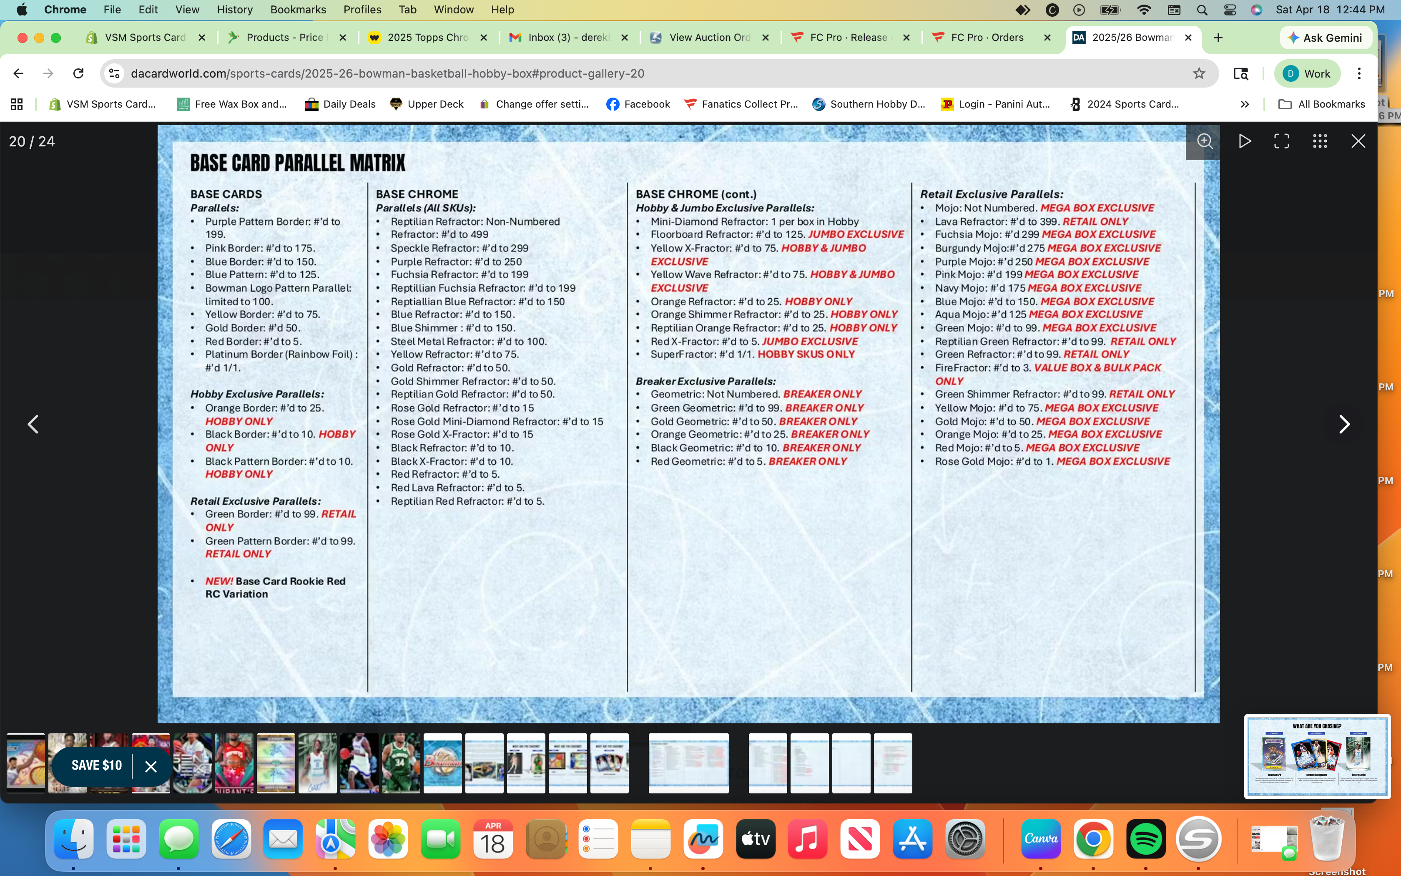This screenshot has width=1401, height=876.
Task: Open Spotify from the Dock
Action: 1146,839
